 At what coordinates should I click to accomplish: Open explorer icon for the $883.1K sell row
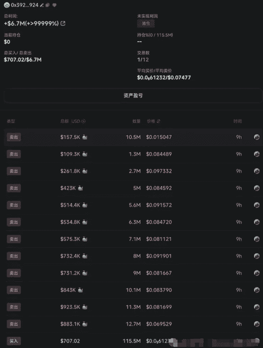(x=257, y=324)
